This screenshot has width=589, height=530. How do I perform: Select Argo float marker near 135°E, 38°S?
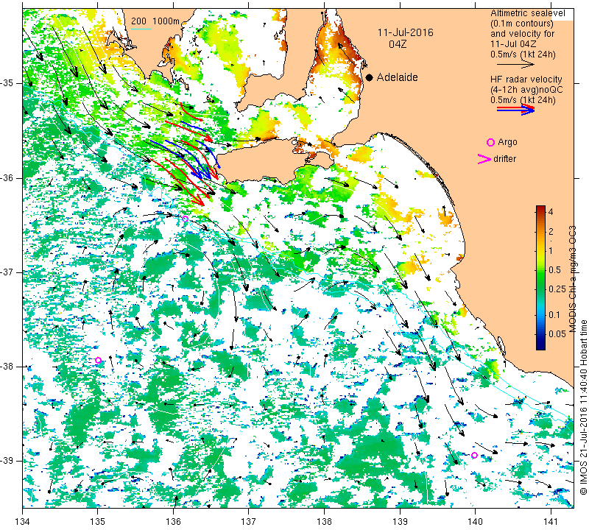tap(99, 360)
